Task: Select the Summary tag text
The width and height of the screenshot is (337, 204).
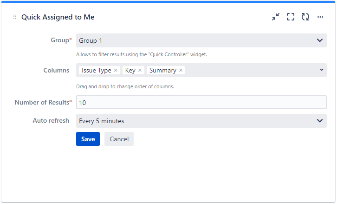Action: click(x=162, y=71)
